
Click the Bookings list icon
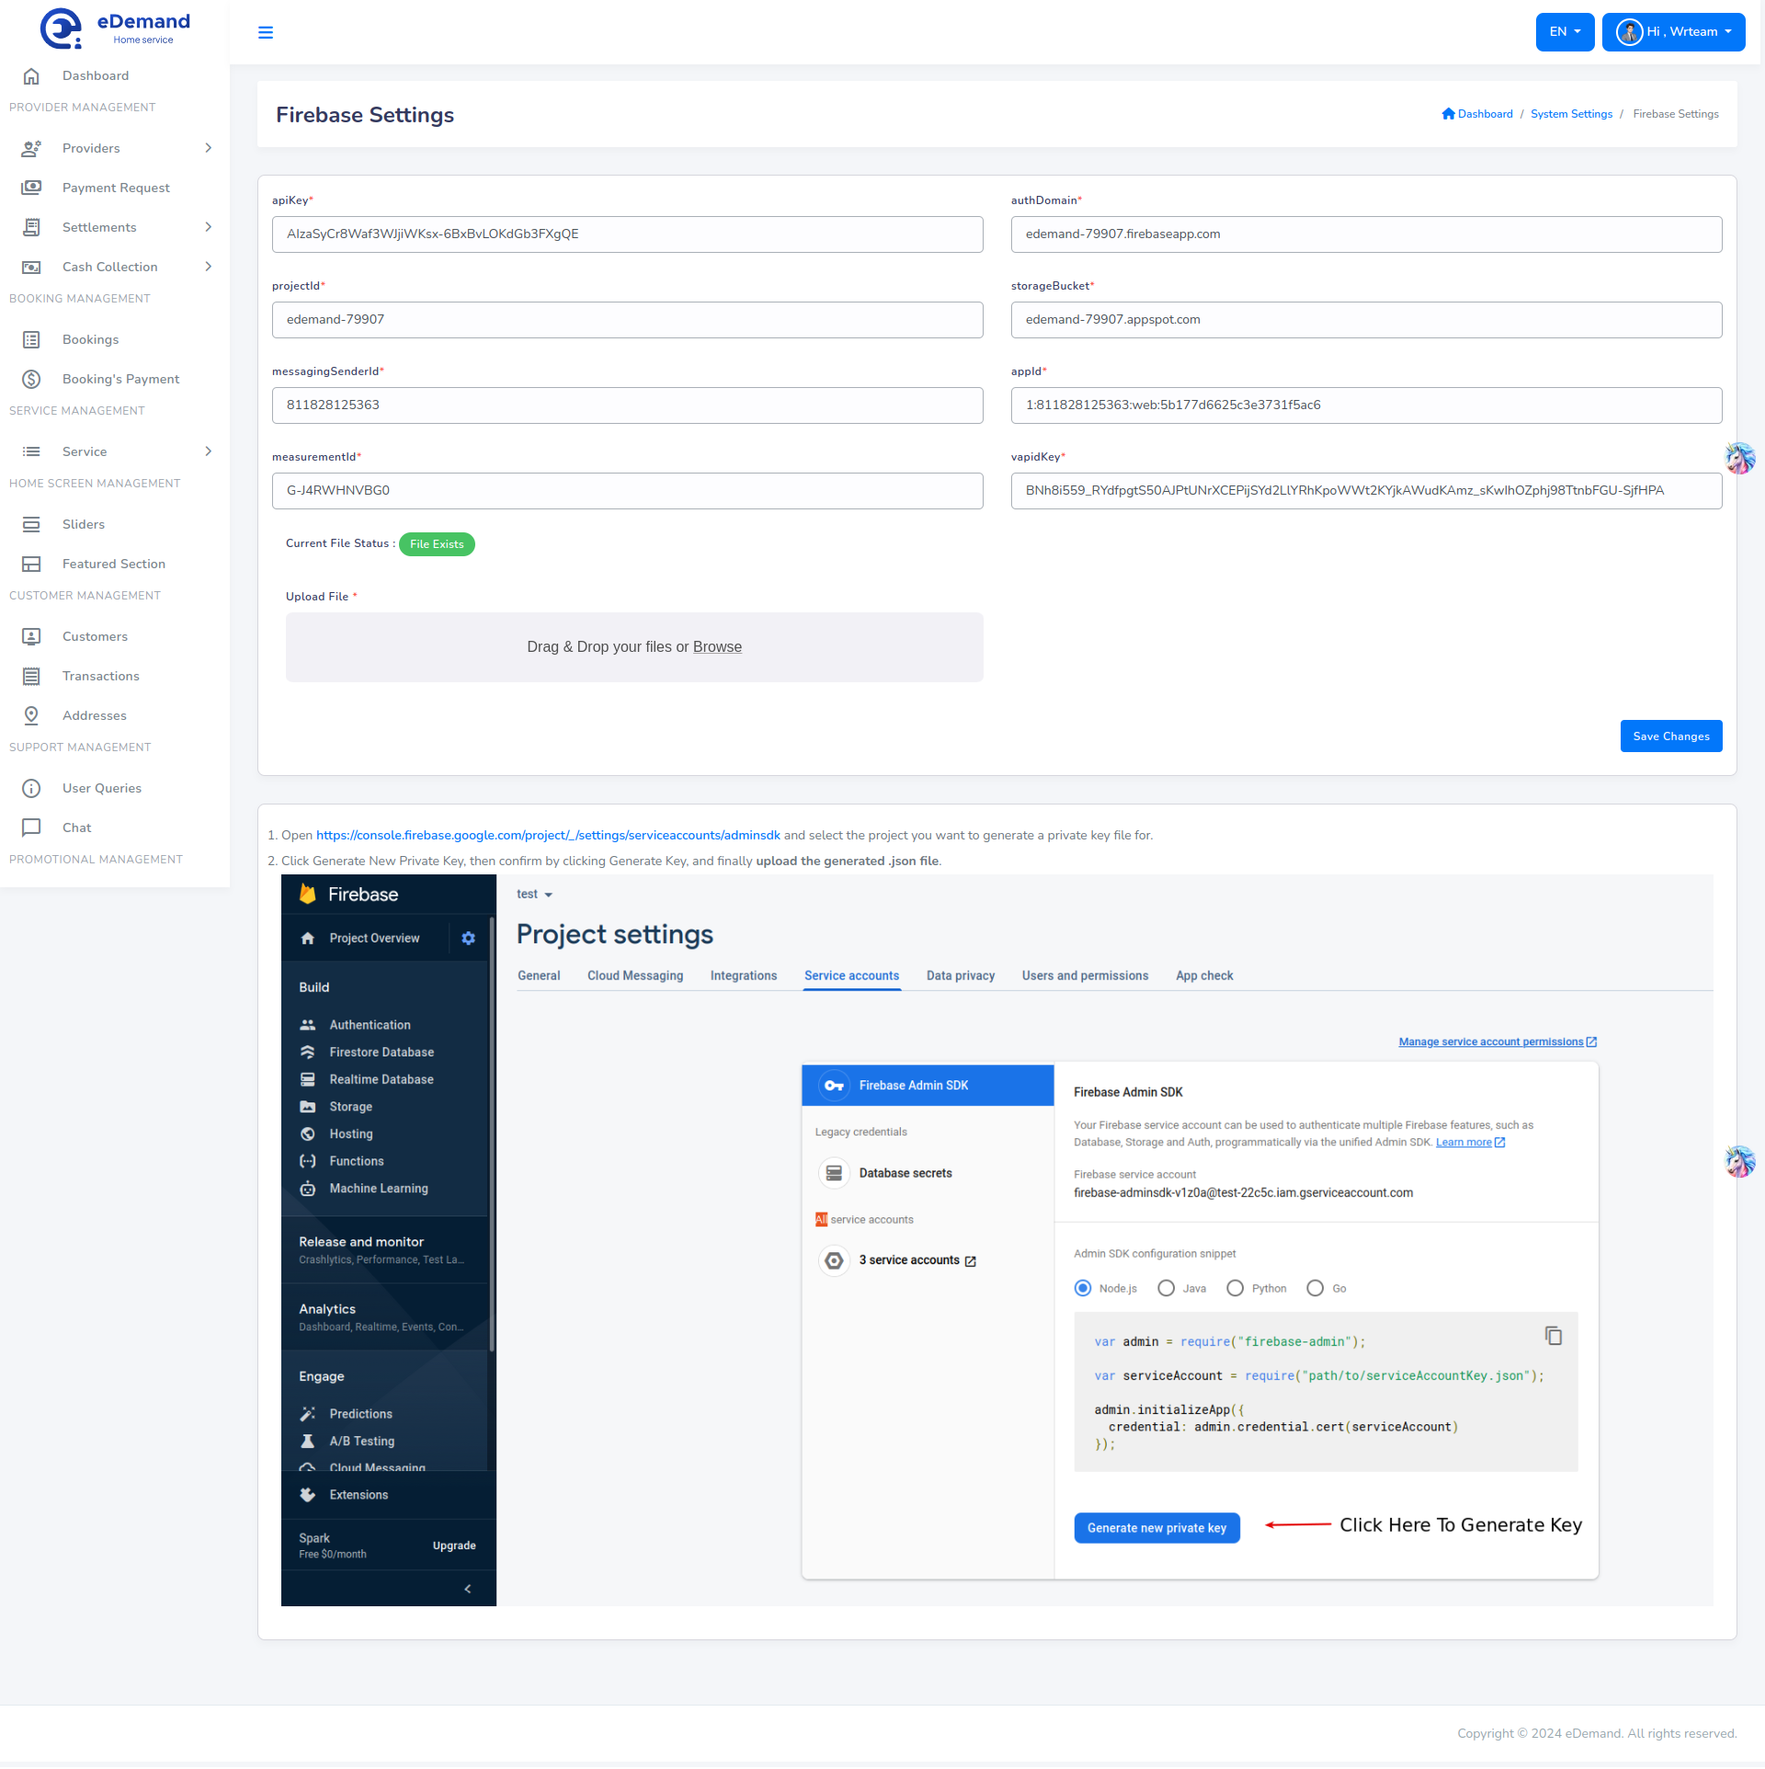pyautogui.click(x=31, y=340)
